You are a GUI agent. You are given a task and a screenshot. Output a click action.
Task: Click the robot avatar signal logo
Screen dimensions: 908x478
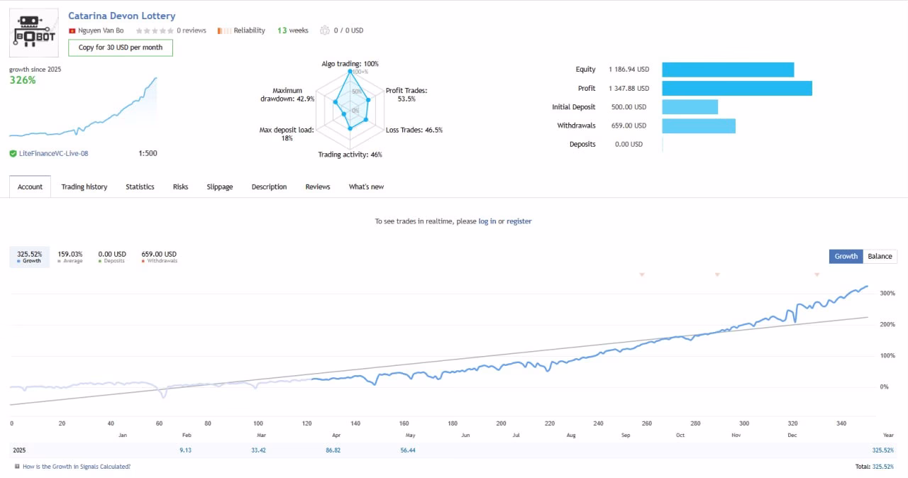pyautogui.click(x=34, y=33)
